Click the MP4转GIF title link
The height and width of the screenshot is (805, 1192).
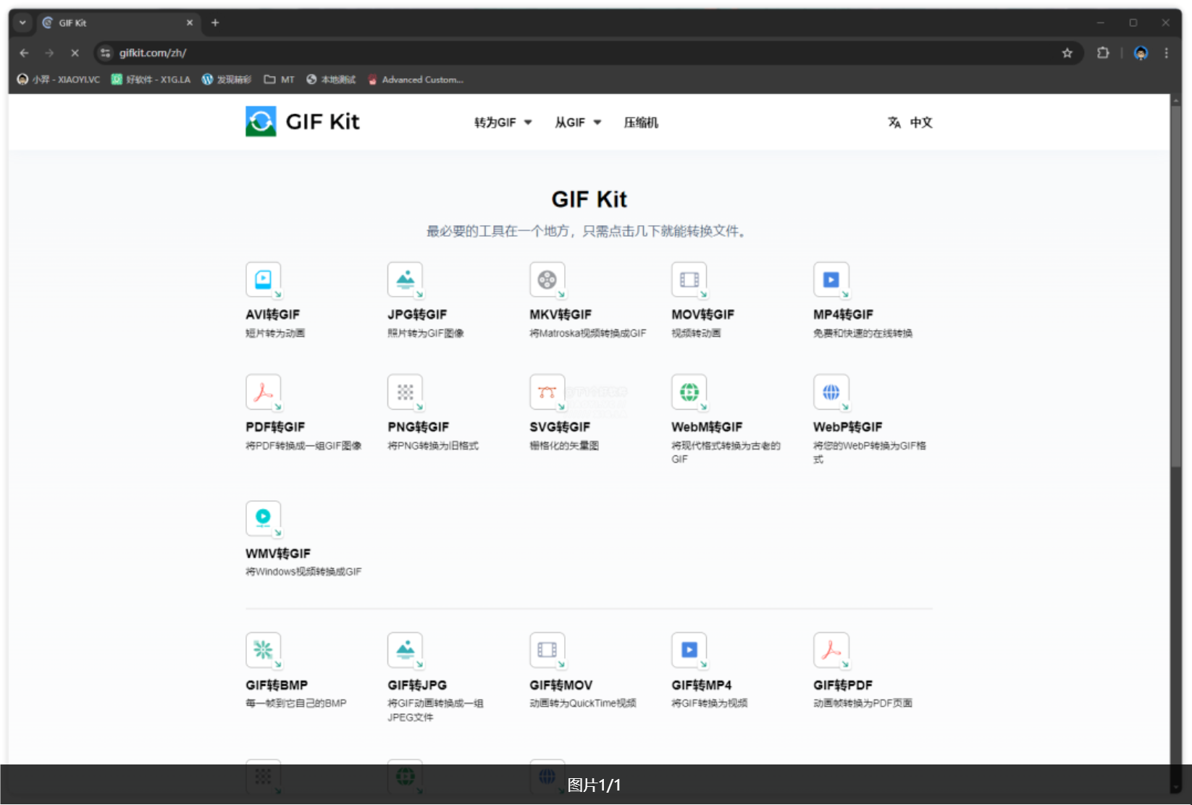(843, 314)
